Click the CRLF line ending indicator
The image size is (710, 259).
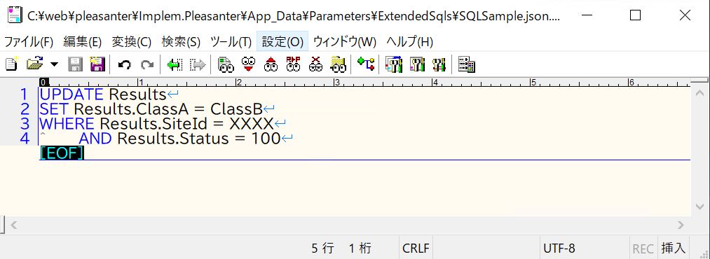tap(415, 248)
